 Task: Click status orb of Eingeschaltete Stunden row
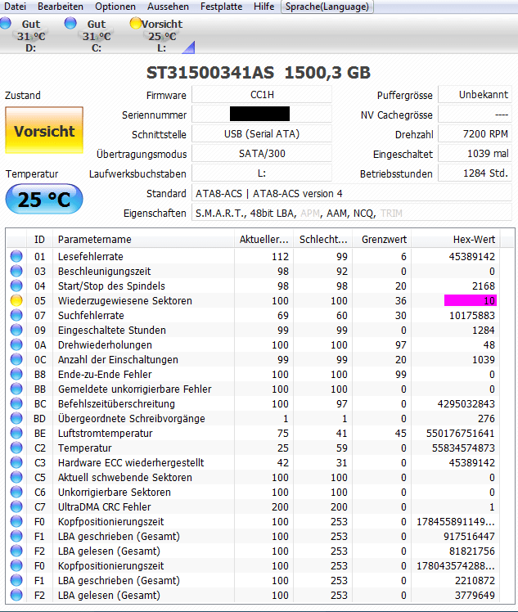tap(16, 331)
